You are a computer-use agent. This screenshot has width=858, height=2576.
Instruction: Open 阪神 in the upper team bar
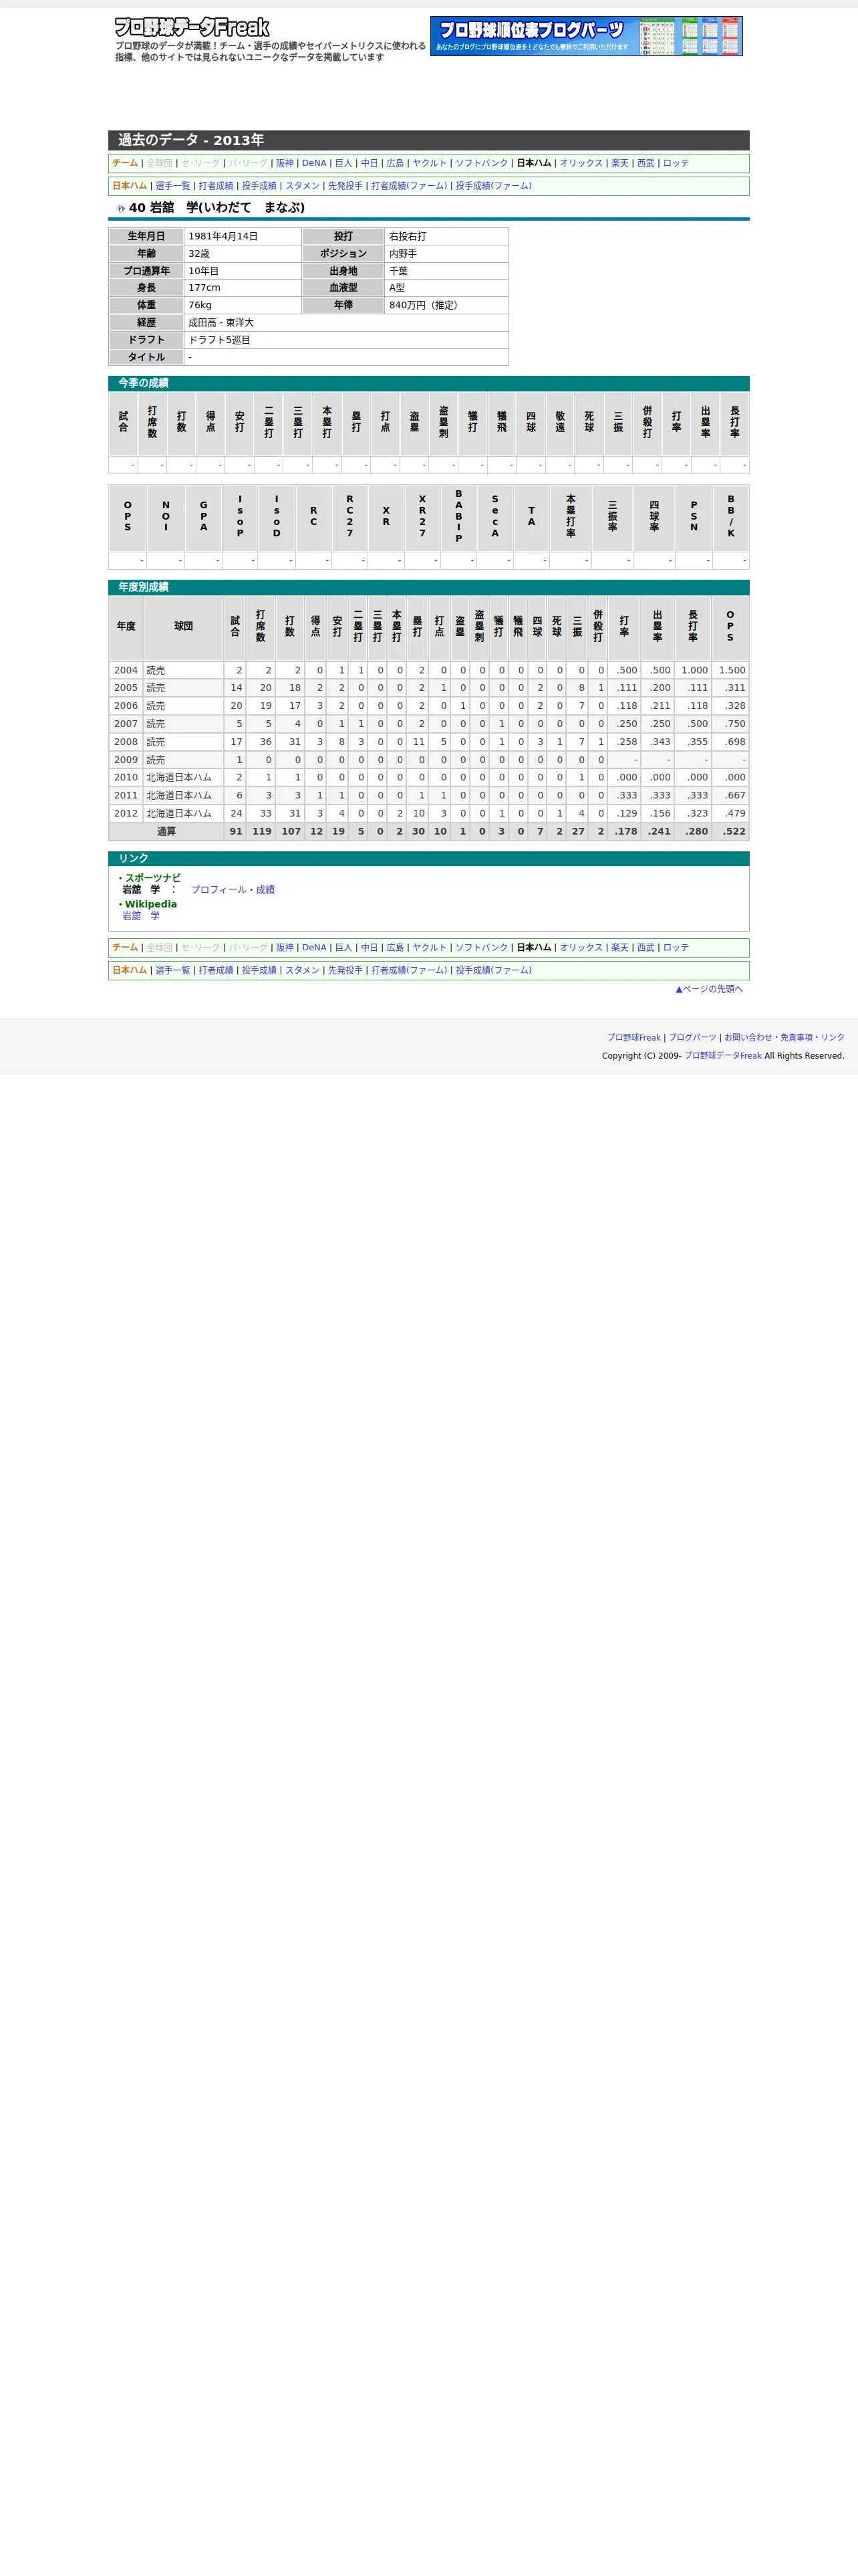285,163
